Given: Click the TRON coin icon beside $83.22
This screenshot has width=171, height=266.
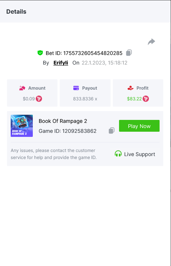Looking at the screenshot, I should [x=146, y=99].
